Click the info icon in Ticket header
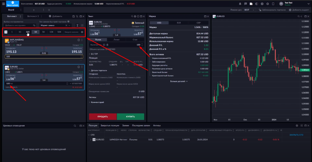 click(138, 16)
